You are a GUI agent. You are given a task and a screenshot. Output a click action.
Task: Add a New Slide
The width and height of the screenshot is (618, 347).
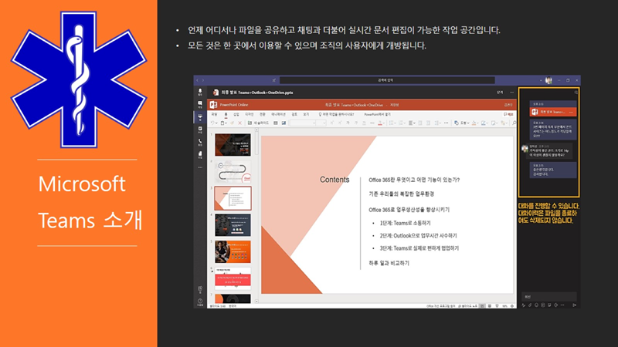258,123
